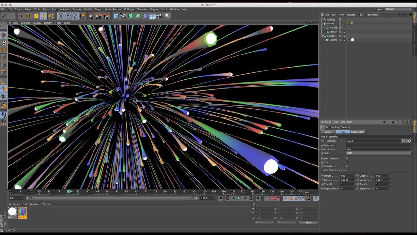Toggle the coordinate system icon
417x235 pixels.
click(x=83, y=16)
